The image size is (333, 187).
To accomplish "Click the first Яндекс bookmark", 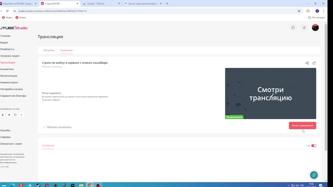I will point(7,17).
